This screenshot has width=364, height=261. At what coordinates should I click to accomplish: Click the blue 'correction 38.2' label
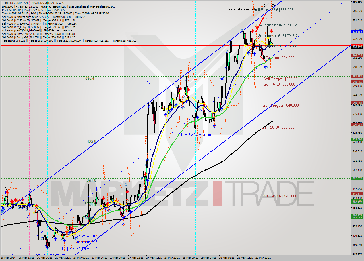(87, 236)
